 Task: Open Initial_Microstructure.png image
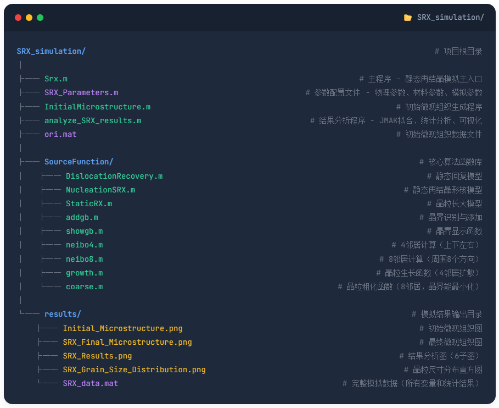(122, 328)
